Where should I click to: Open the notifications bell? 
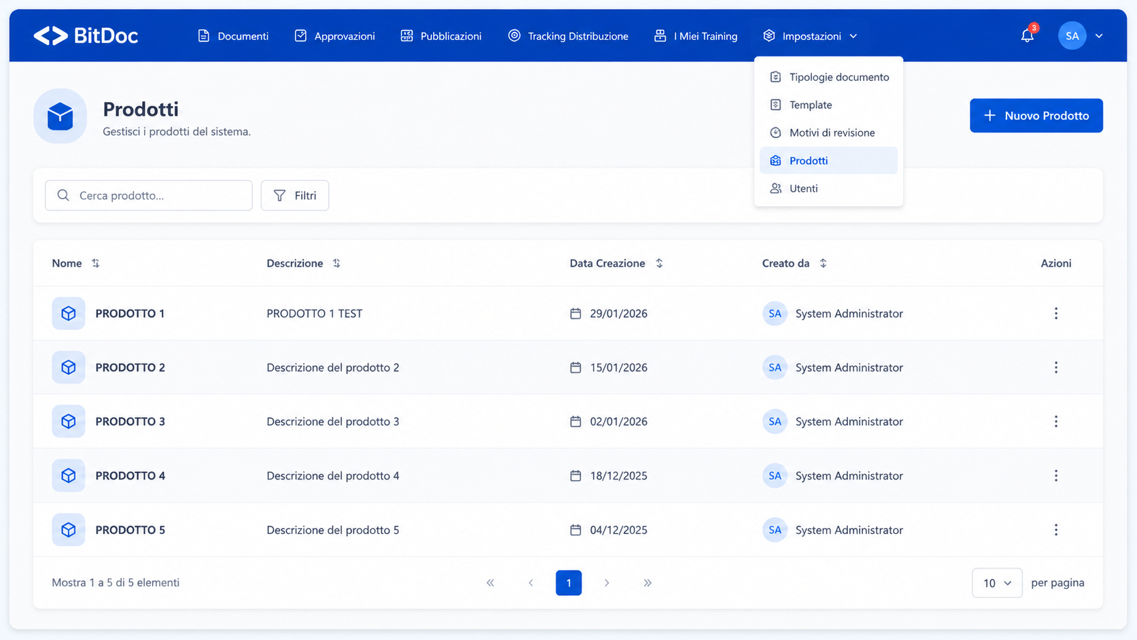click(x=1027, y=35)
